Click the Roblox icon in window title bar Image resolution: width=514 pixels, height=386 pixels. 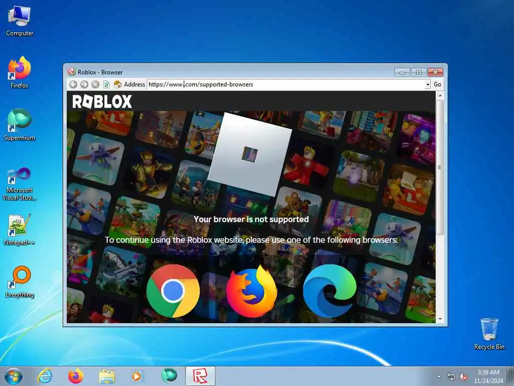click(71, 72)
